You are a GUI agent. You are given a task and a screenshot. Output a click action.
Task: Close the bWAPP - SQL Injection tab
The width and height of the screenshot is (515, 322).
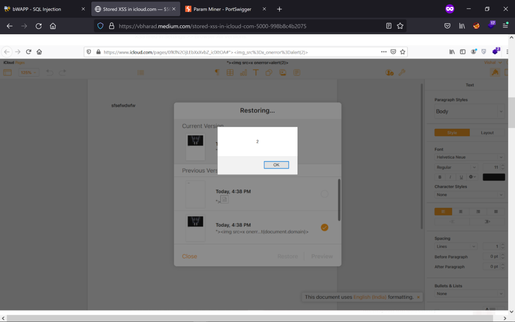tap(83, 9)
